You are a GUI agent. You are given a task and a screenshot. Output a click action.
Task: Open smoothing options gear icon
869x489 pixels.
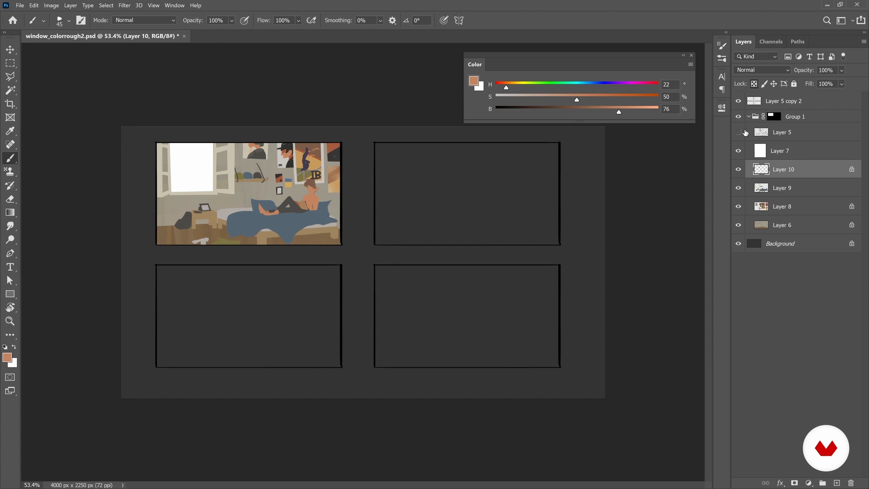point(392,20)
